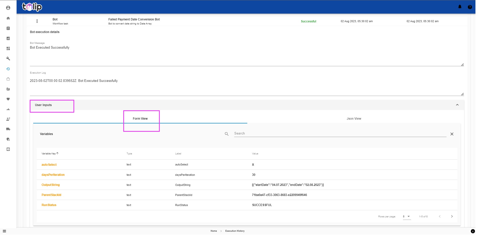Go to previous page of variables
Viewport: 483px width, 236px height.
pyautogui.click(x=440, y=216)
